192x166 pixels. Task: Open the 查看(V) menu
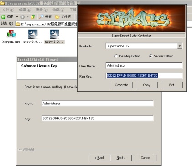click(42, 10)
